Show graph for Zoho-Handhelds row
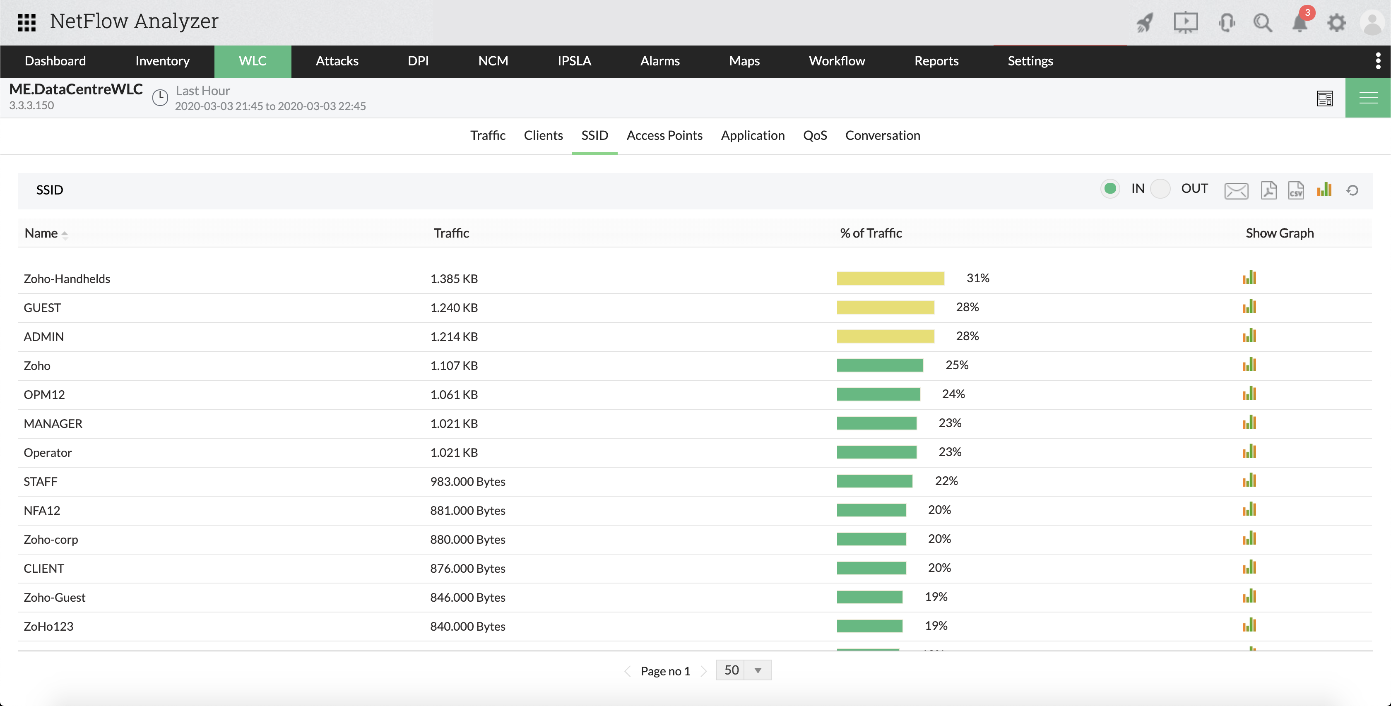This screenshot has width=1391, height=706. [x=1249, y=278]
